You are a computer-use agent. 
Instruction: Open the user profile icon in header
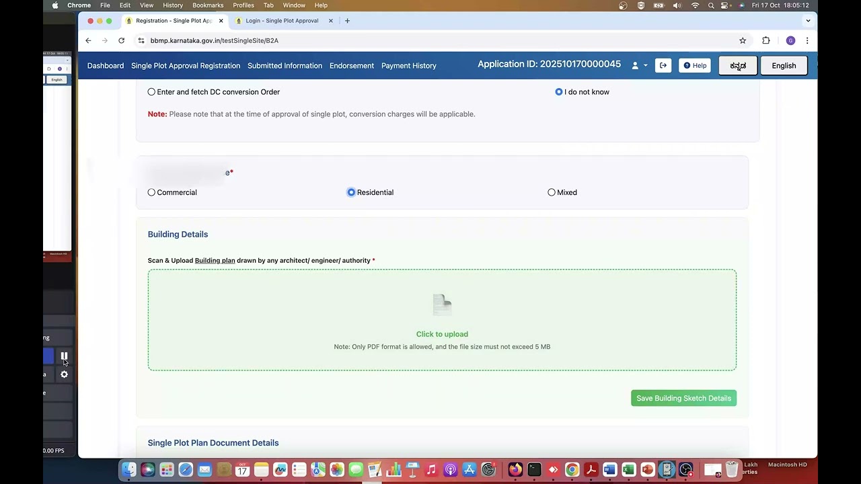tap(635, 66)
